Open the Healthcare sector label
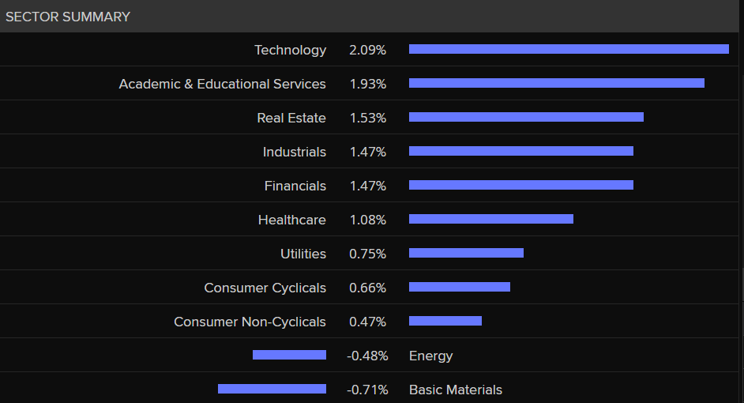 pos(291,220)
